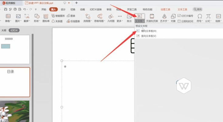Image resolution: width=223 pixels, height=122 pixels.
Task: Select the 插入 ribbon tab
Action: pyautogui.click(x=53, y=9)
